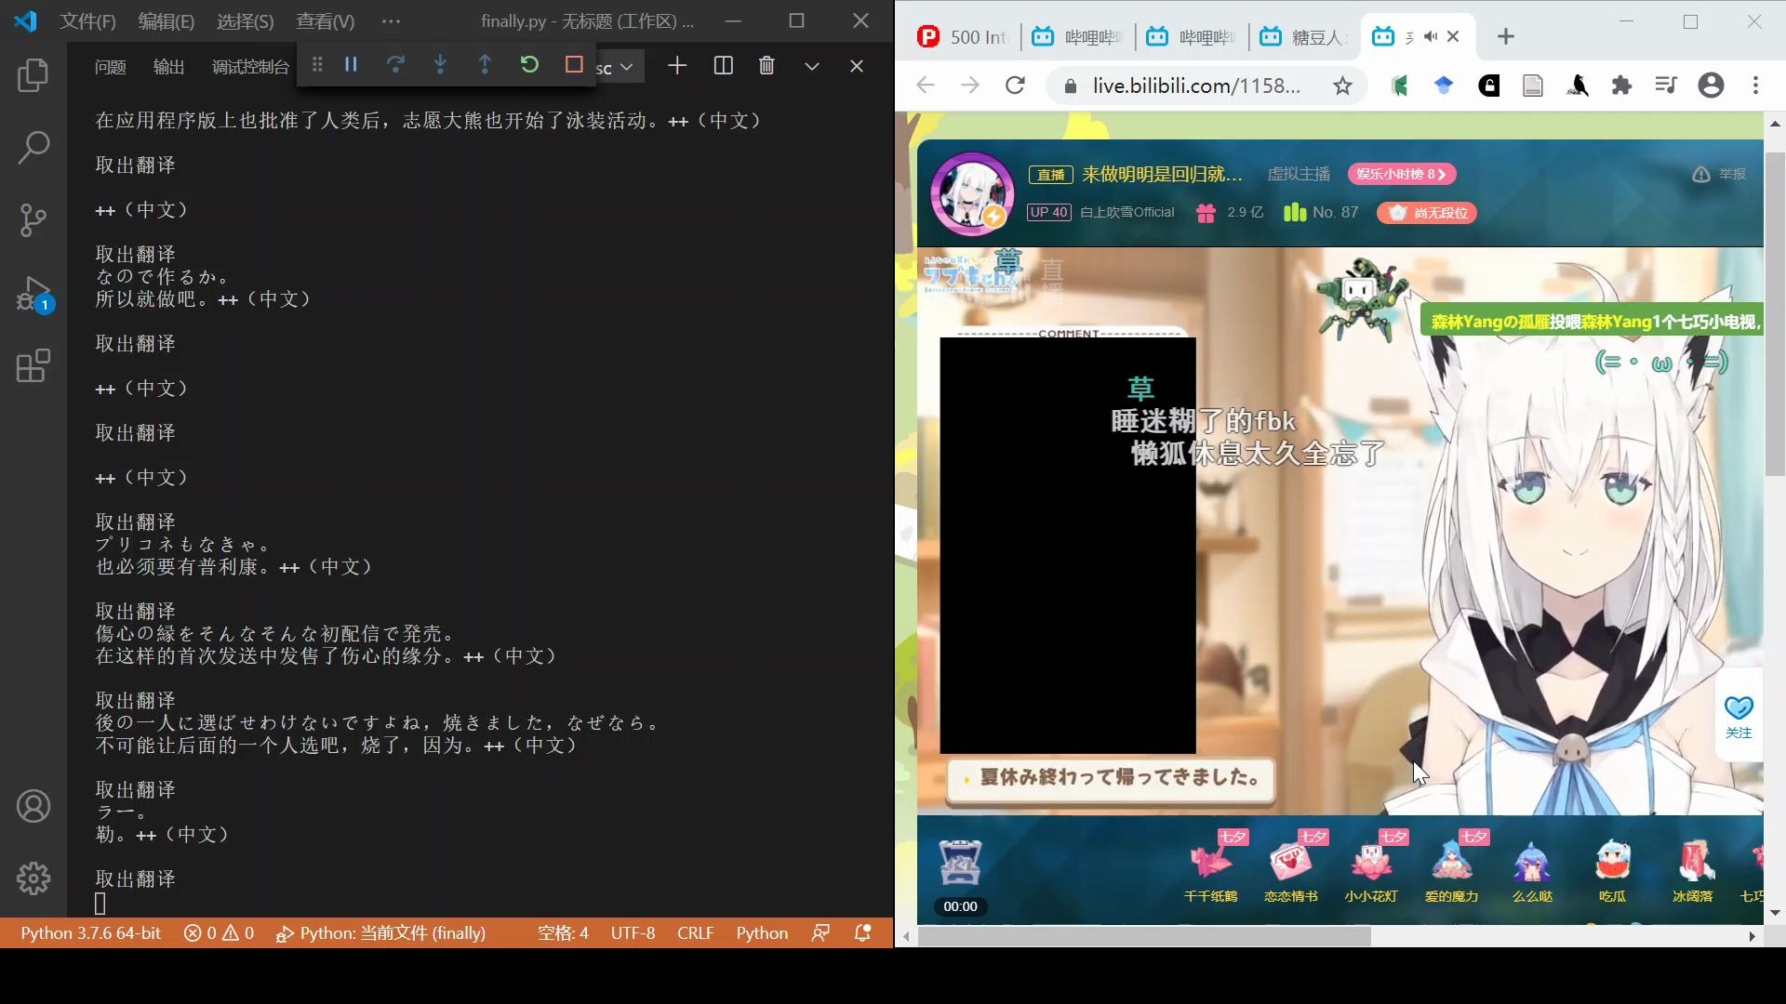1786x1004 pixels.
Task: Open the Chrome profile avatar
Action: (1711, 86)
